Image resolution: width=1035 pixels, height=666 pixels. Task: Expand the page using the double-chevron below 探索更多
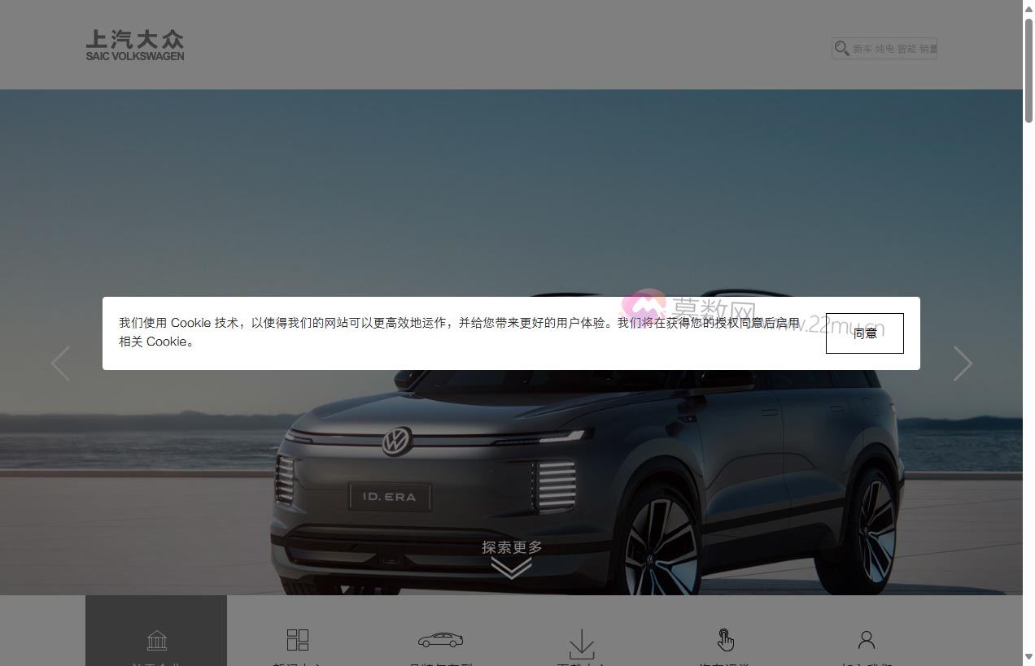pos(511,568)
